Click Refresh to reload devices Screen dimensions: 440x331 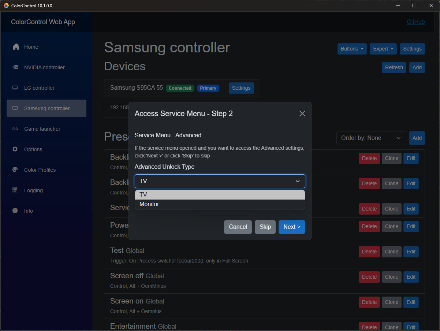coord(394,67)
